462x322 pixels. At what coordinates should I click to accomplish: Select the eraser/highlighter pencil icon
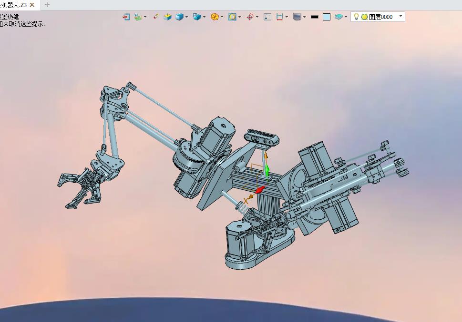156,17
